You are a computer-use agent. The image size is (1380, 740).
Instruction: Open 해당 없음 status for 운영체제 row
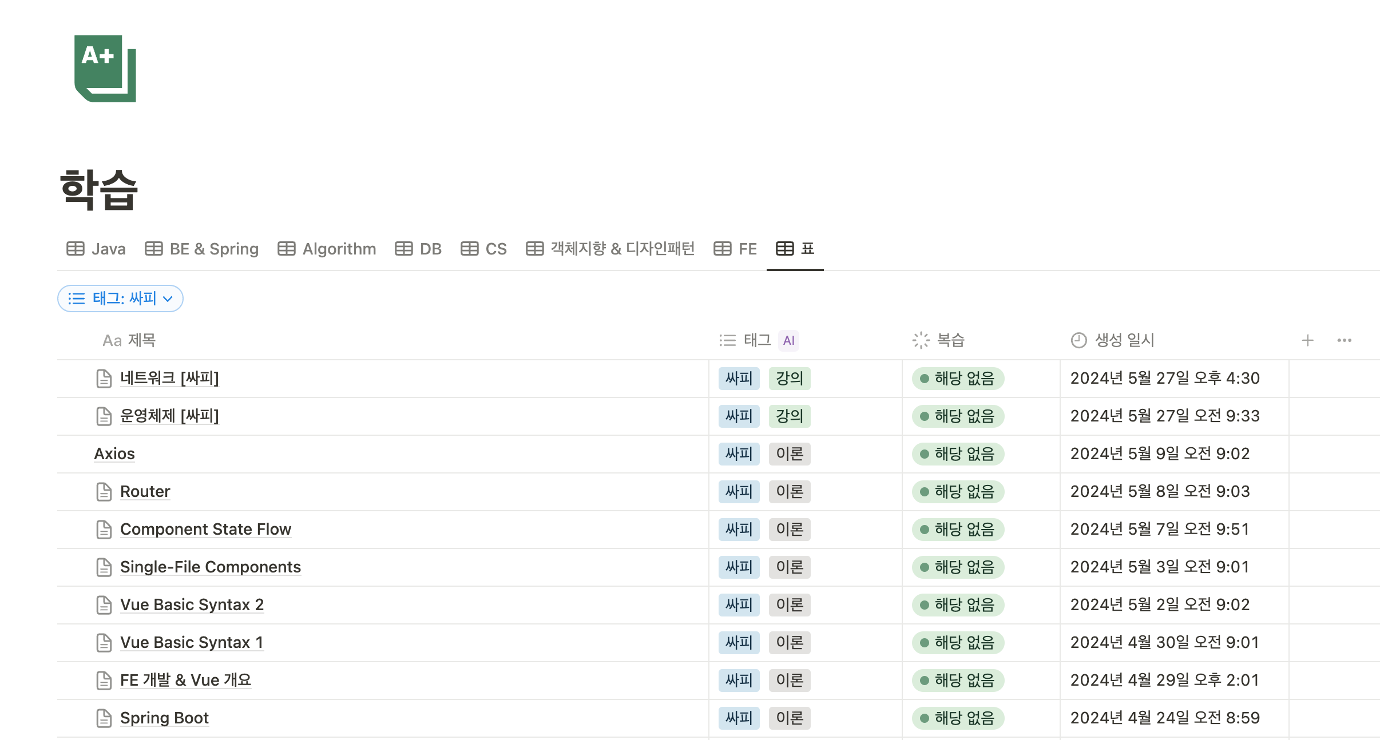[x=958, y=416]
